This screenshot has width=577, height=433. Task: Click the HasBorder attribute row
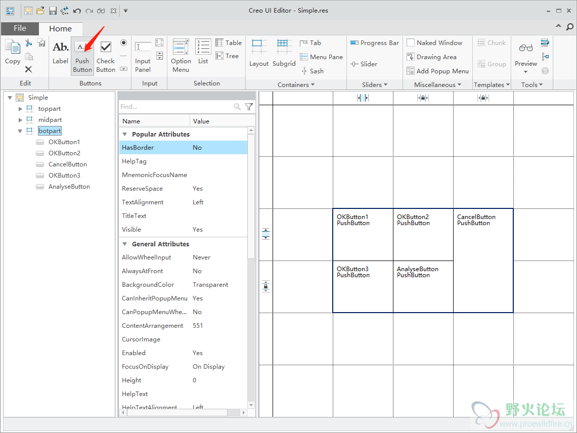click(x=183, y=148)
